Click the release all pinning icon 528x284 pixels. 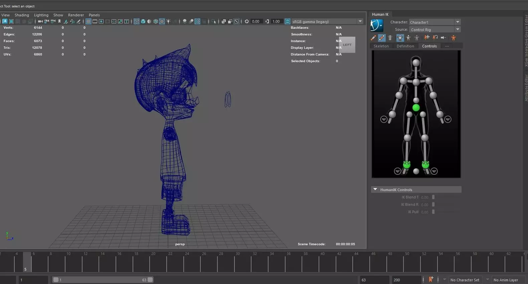(x=443, y=38)
